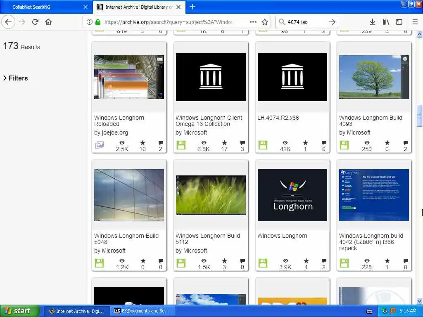The height and width of the screenshot is (317, 423).
Task: Click Longhorn build 4042 (Lab06_n) I386 repack title
Action: click(371, 242)
